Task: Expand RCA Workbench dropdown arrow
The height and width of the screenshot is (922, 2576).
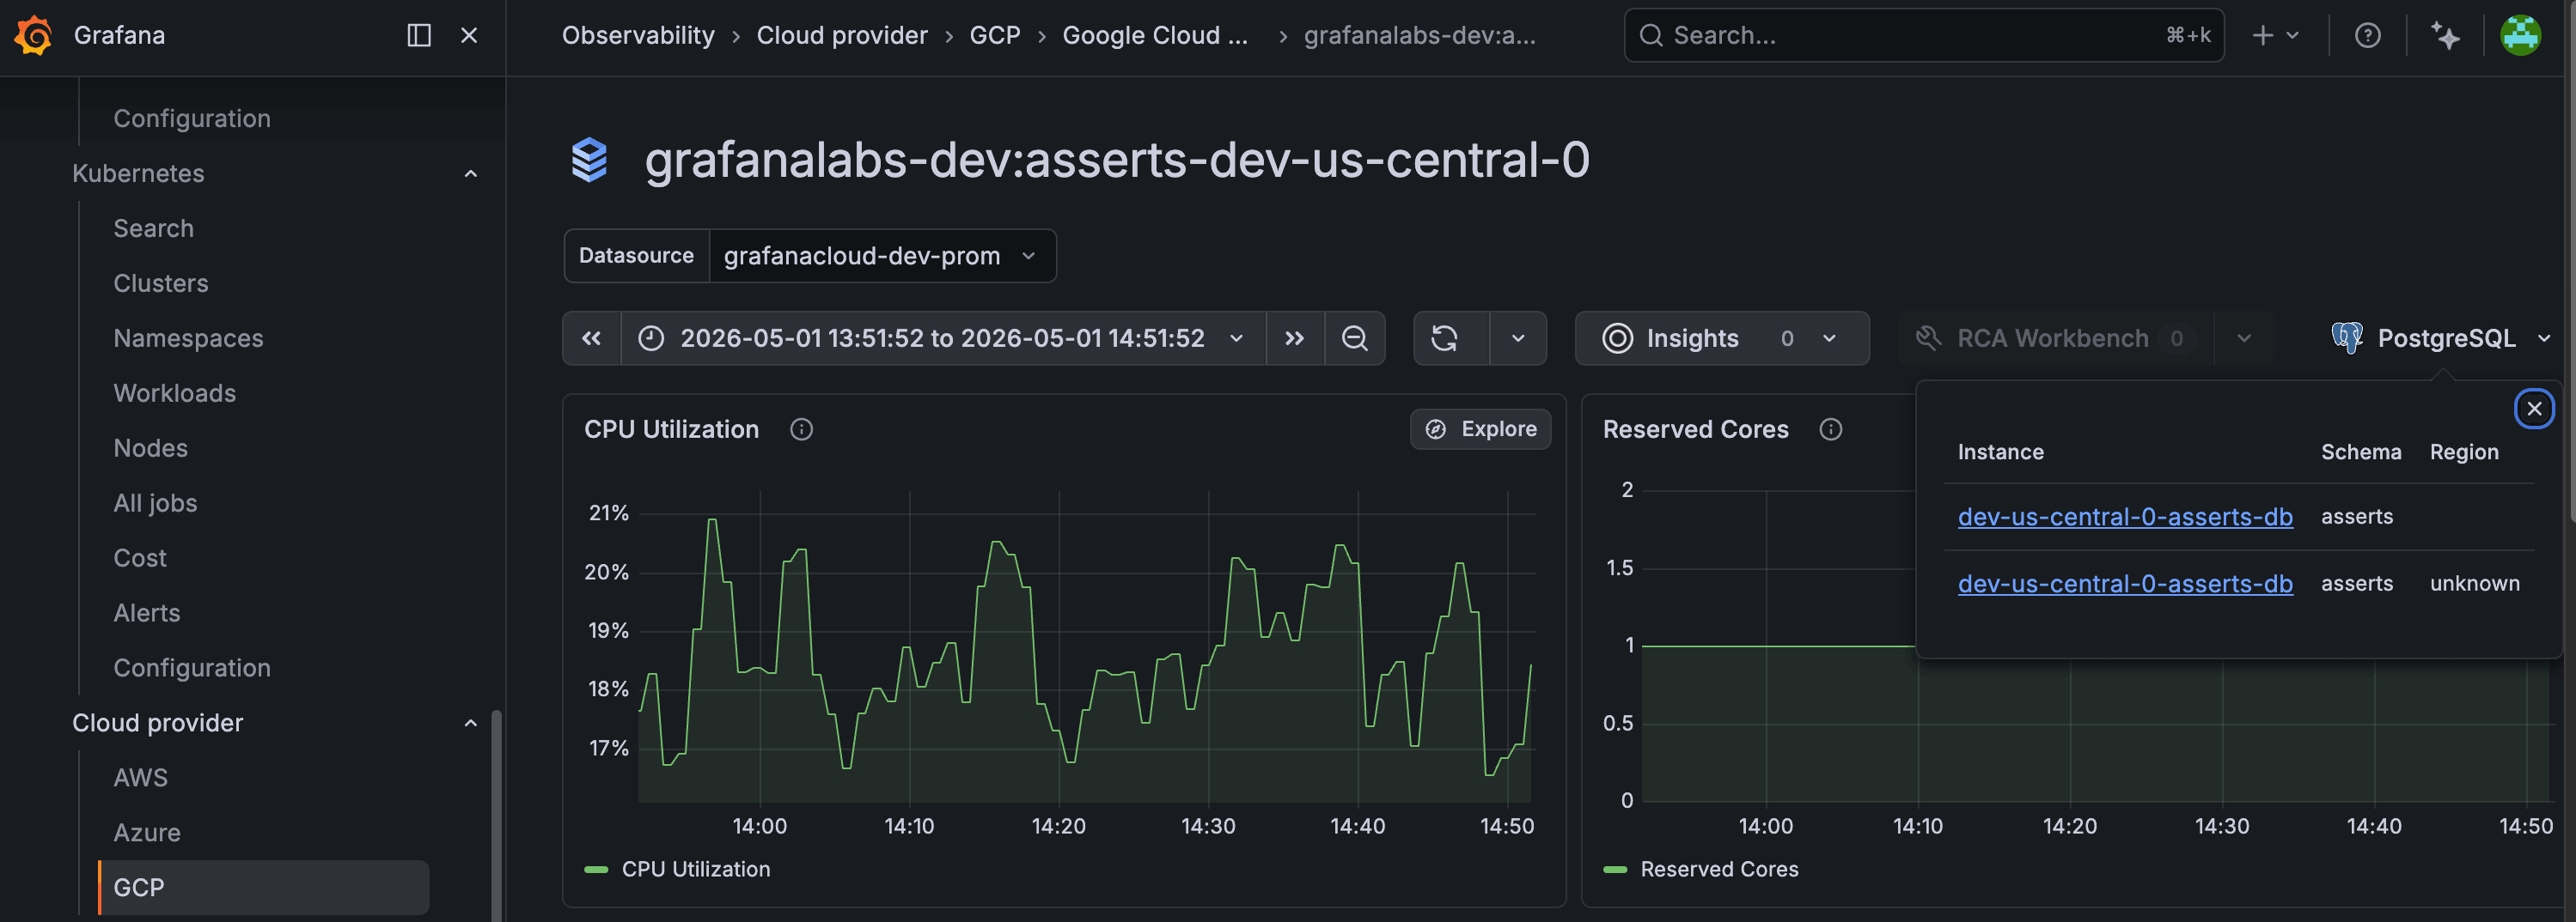Action: [2244, 338]
